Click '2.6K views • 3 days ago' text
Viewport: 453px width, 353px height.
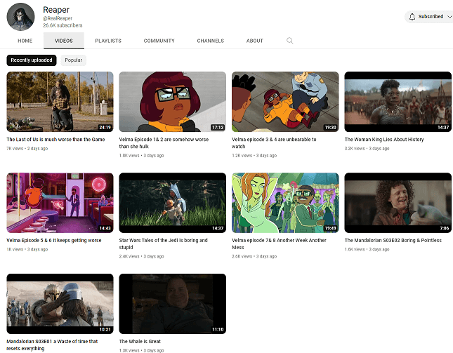coord(254,256)
